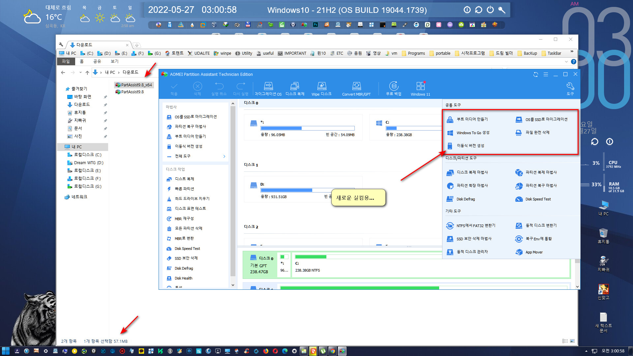Select 로컬디스크 (C:) in navigation pane
Viewport: 633px width, 356px height.
[84, 155]
